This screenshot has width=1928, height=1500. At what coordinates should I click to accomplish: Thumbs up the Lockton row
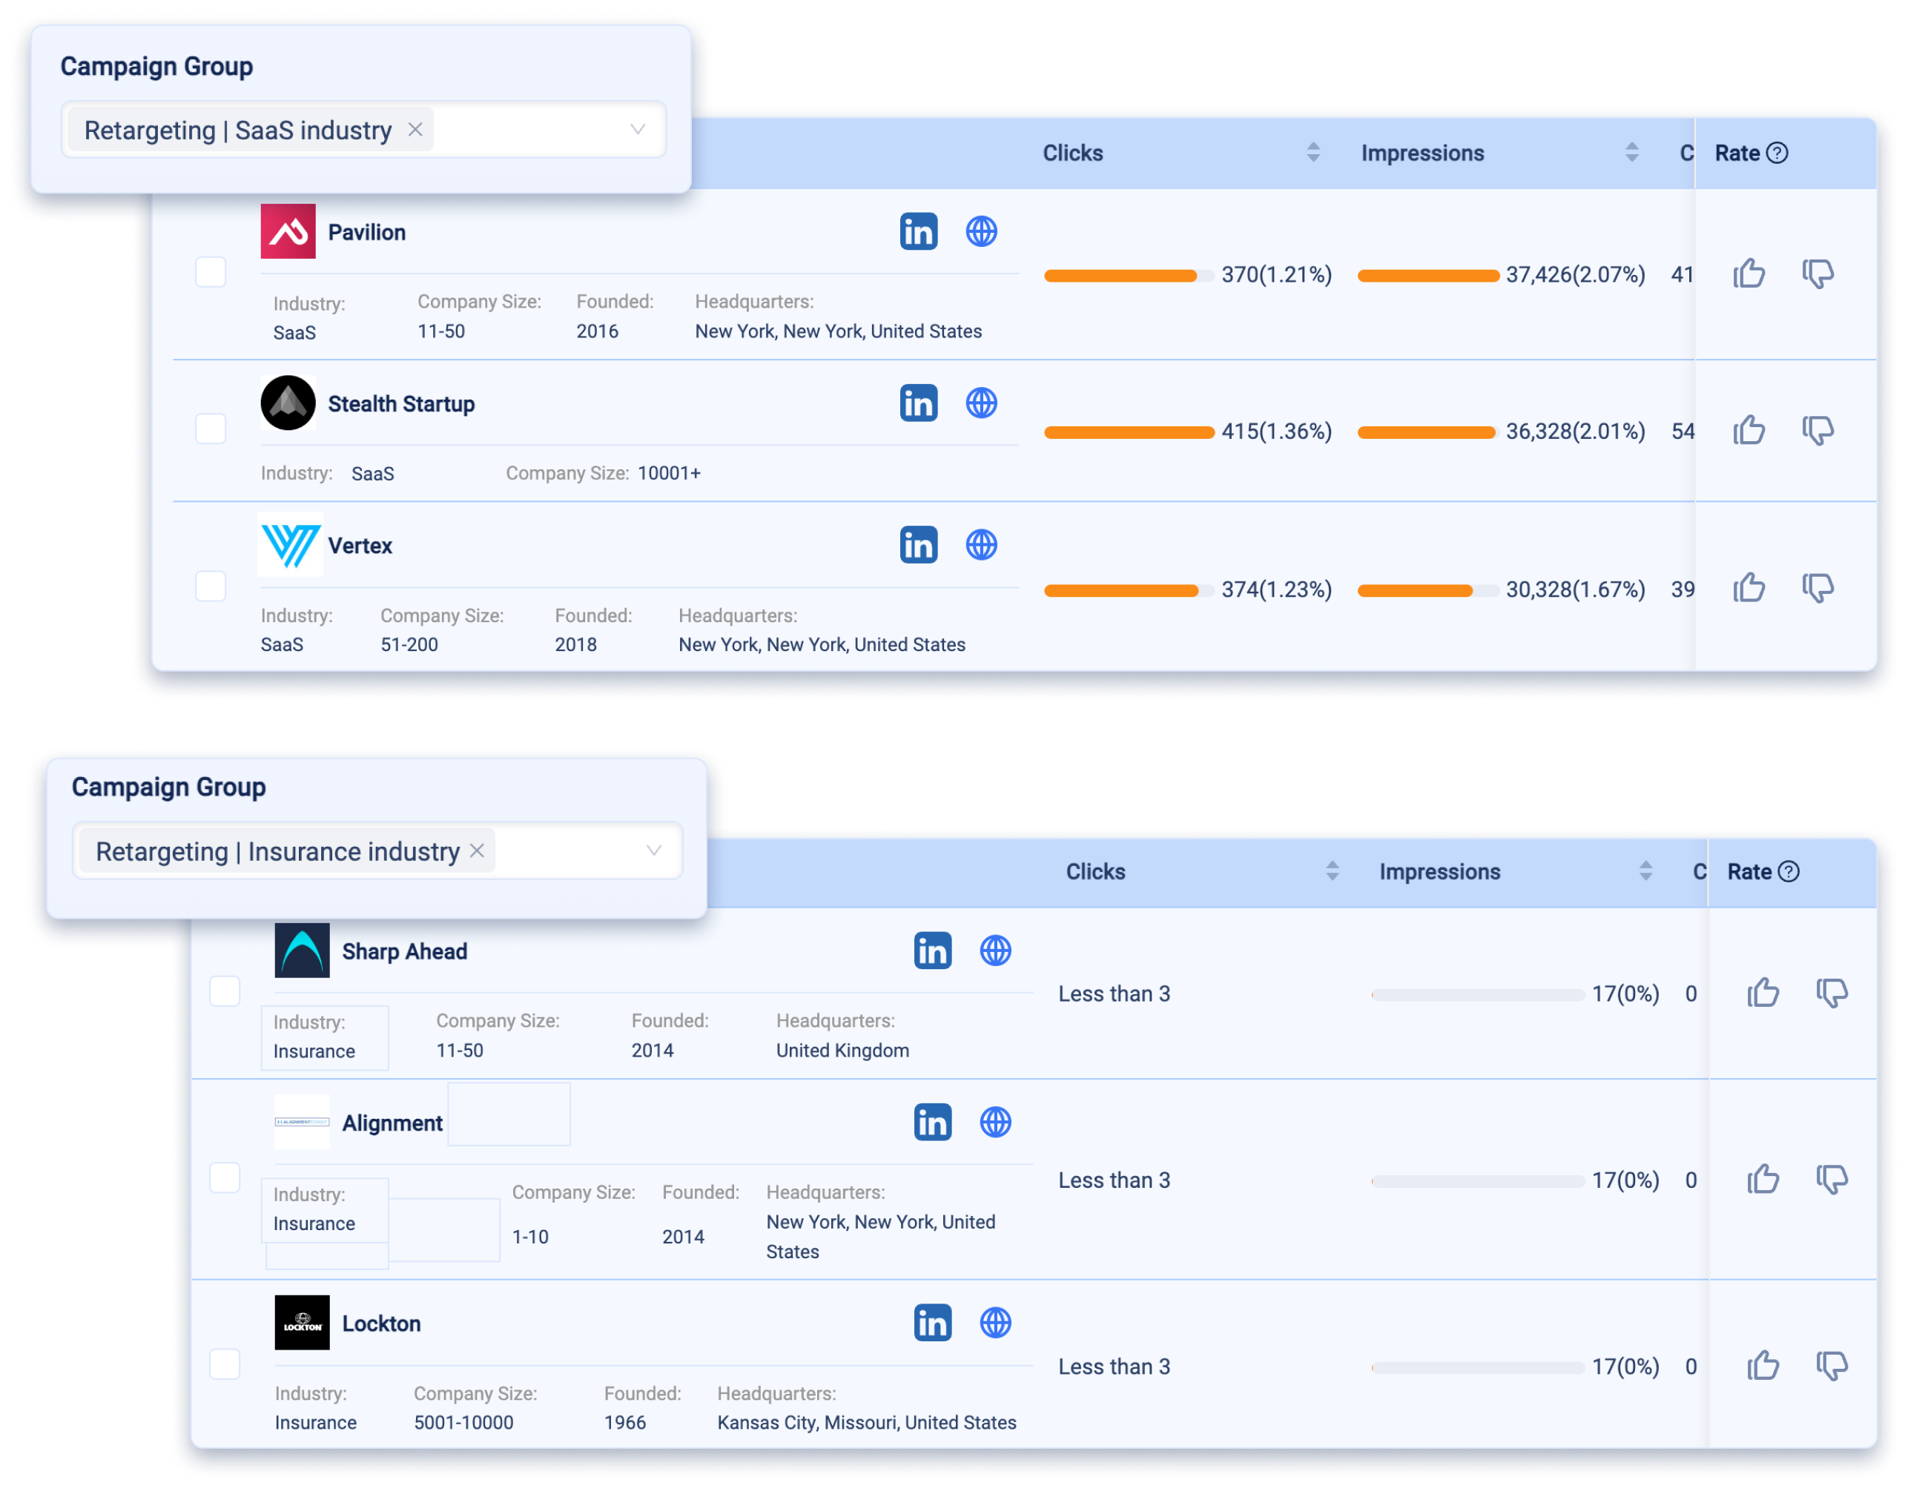pos(1763,1366)
